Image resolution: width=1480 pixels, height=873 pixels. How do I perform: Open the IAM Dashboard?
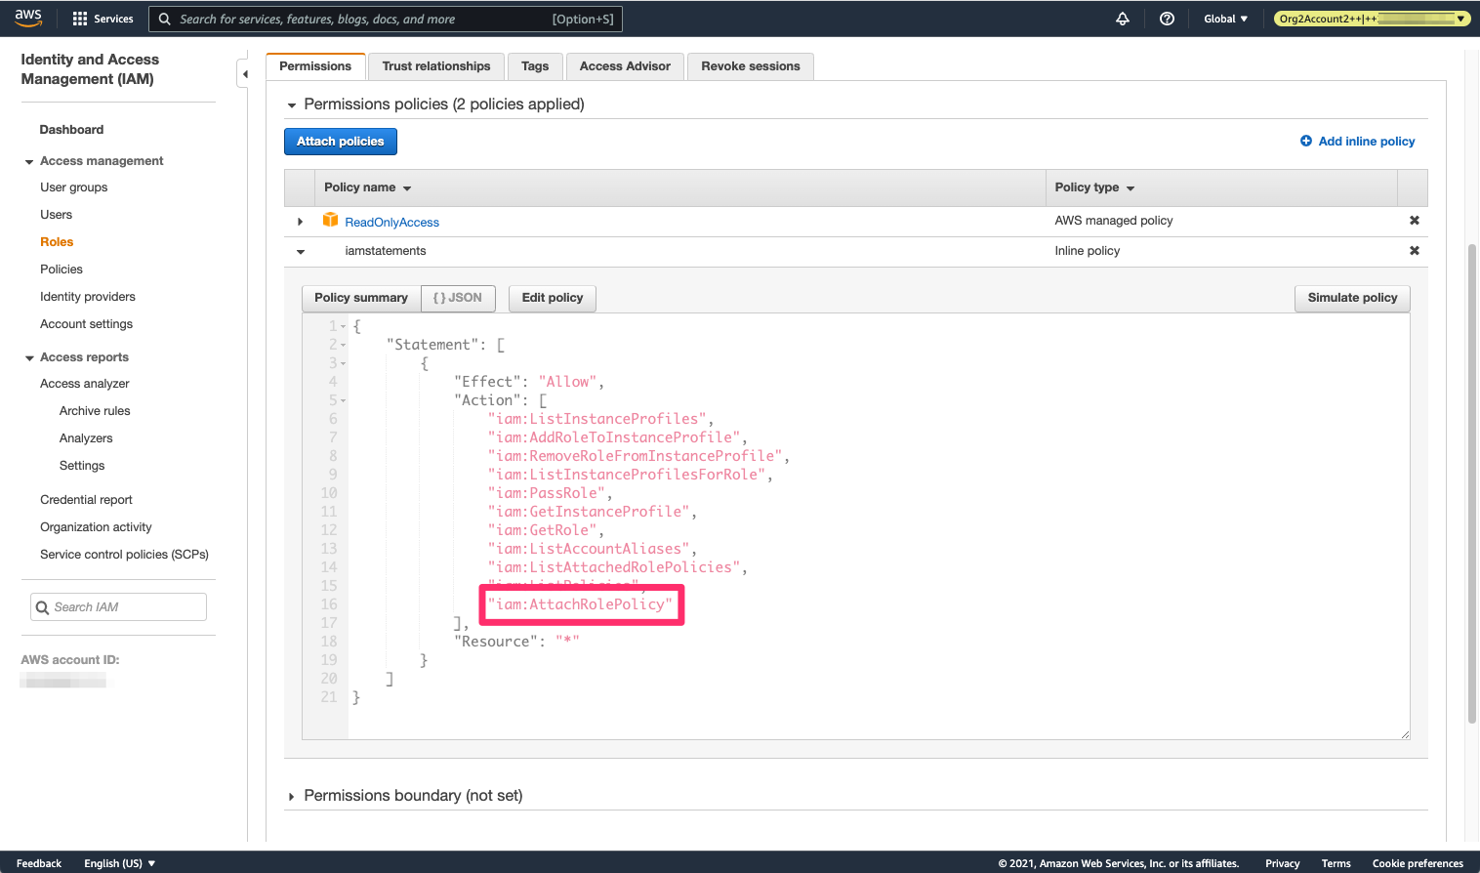click(71, 130)
